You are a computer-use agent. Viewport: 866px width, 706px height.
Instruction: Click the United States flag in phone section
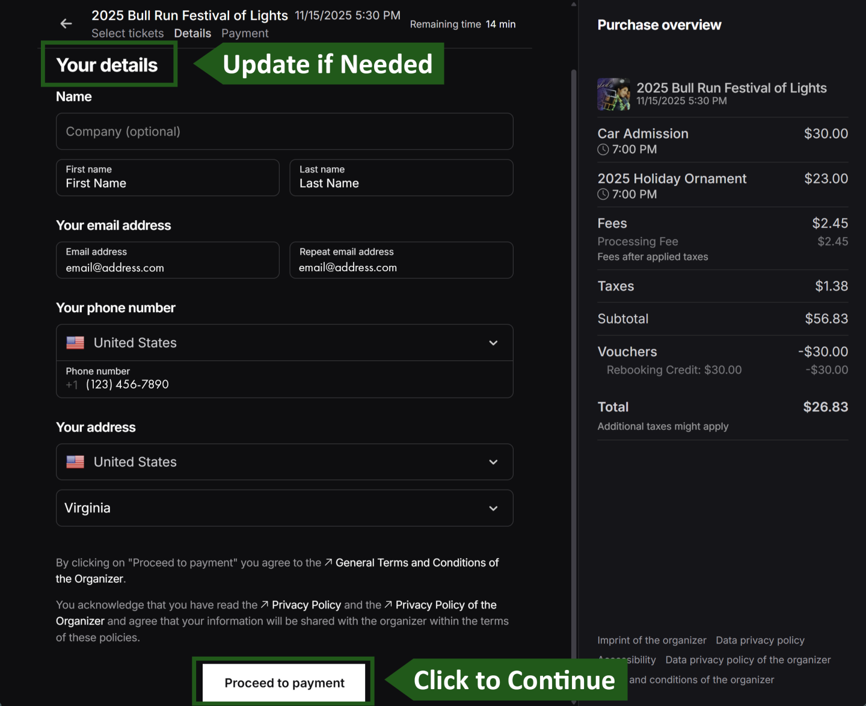(75, 342)
